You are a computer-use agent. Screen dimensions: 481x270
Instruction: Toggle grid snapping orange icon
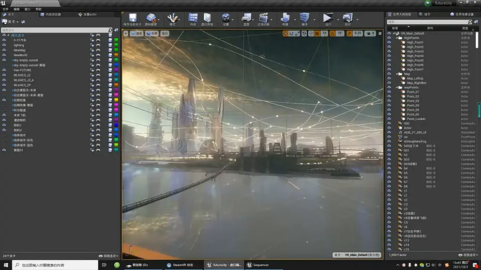[x=317, y=34]
